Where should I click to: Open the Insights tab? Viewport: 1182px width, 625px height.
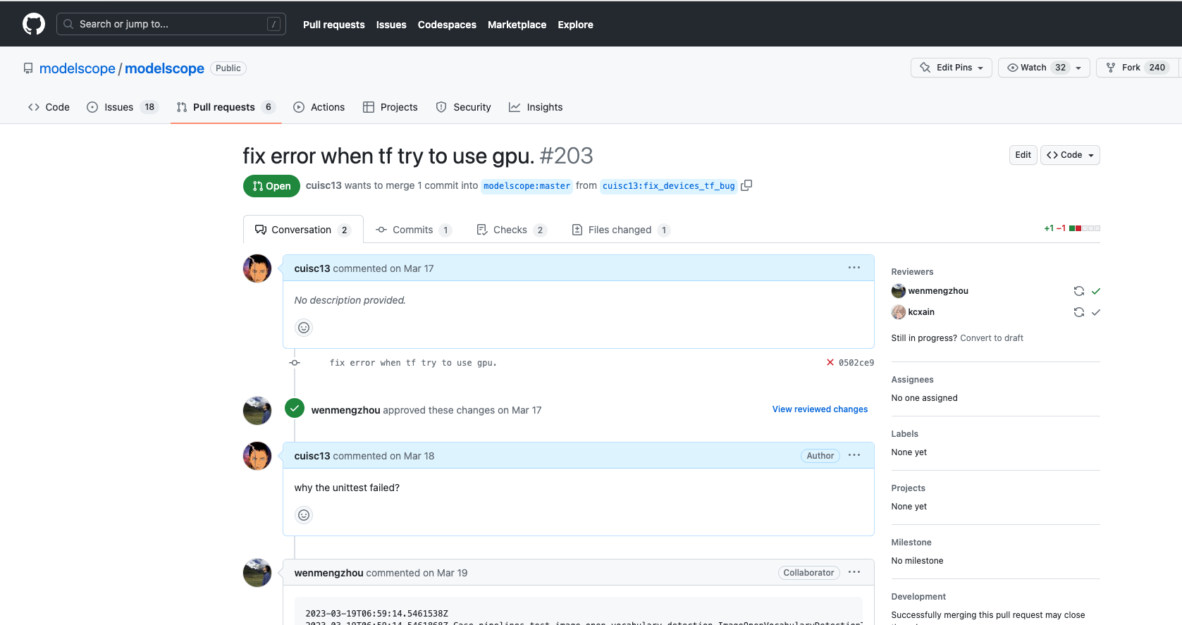[x=536, y=107]
